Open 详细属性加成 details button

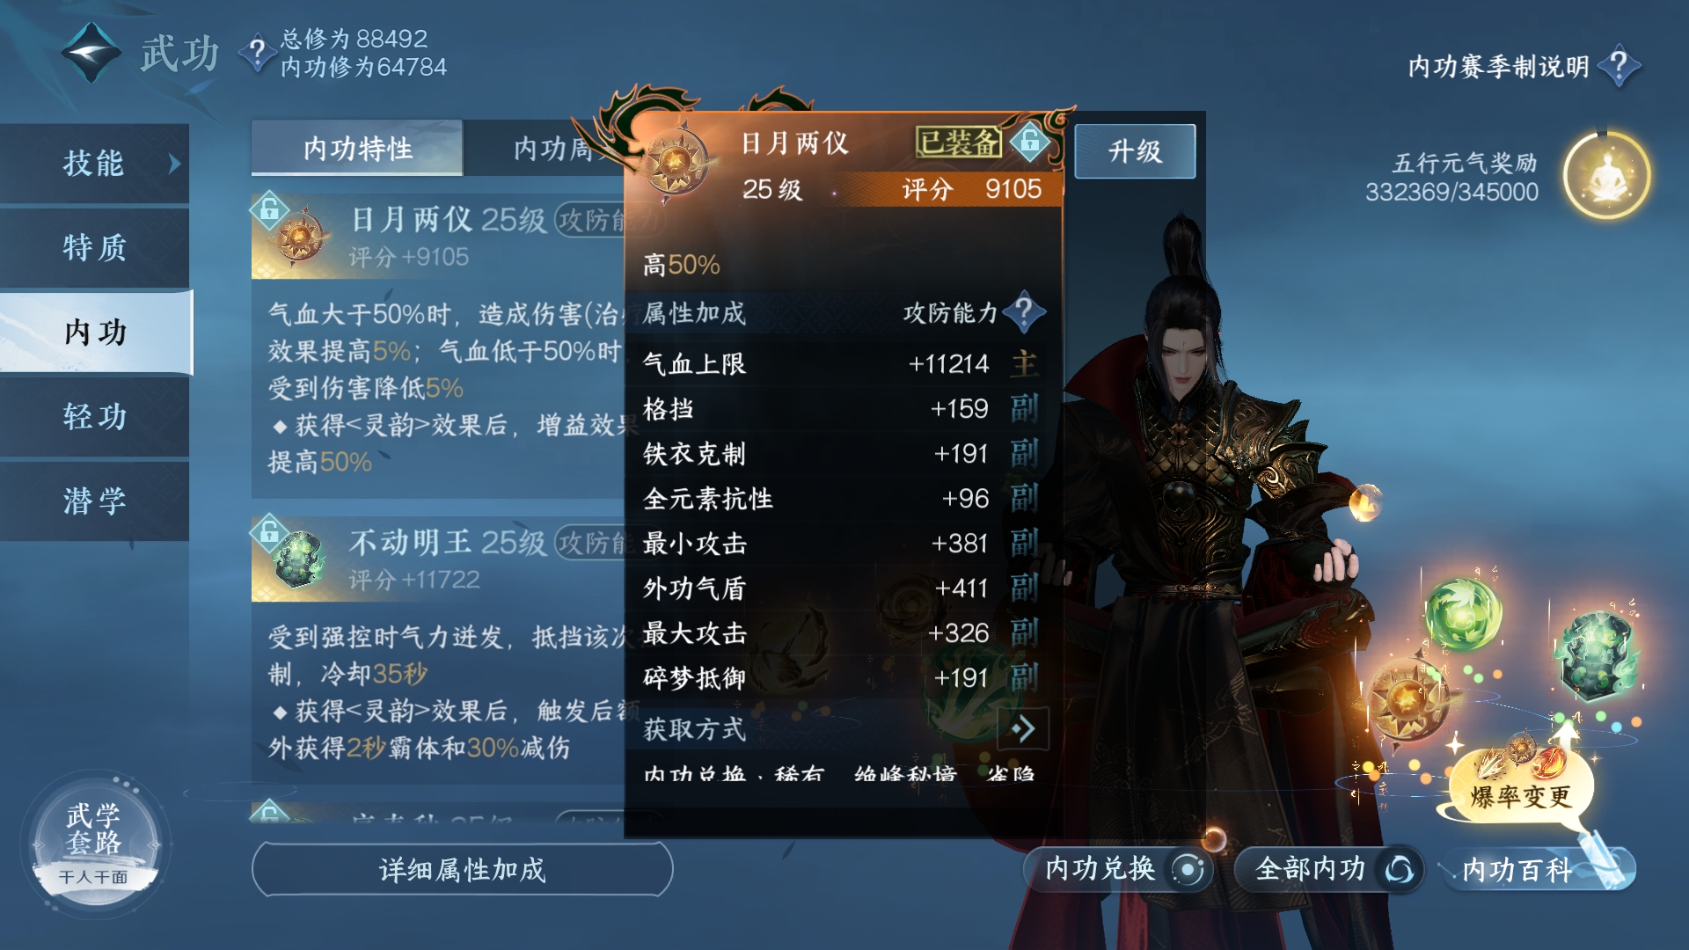point(463,869)
